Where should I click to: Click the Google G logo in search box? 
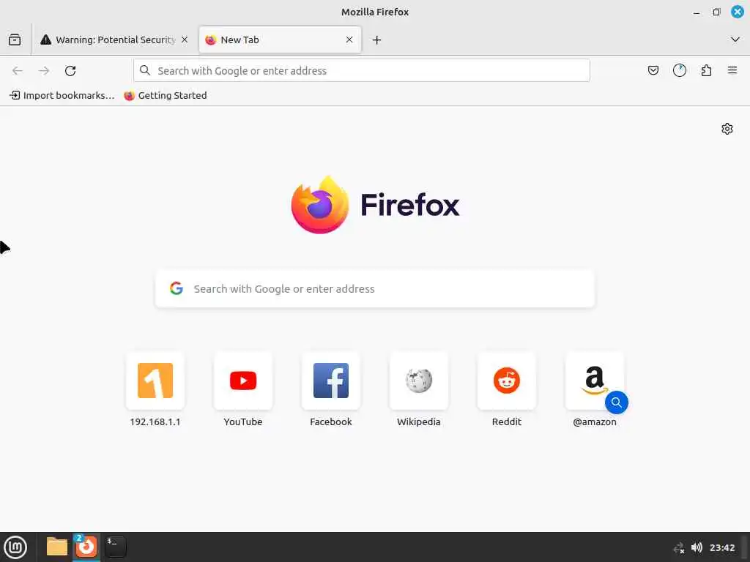[x=177, y=288]
